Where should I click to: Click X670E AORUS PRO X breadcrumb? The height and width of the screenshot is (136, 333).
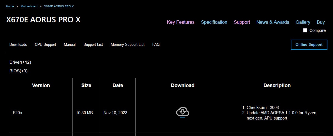tap(59, 6)
